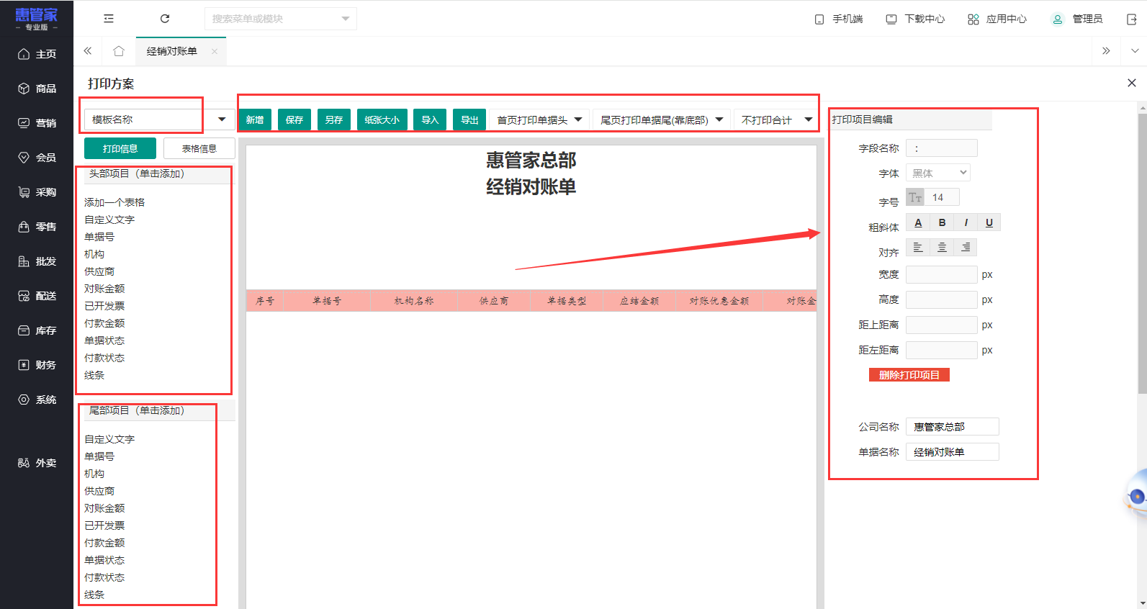The height and width of the screenshot is (609, 1147).
Task: Open the 营销 marketing sidebar item
Action: (x=37, y=123)
